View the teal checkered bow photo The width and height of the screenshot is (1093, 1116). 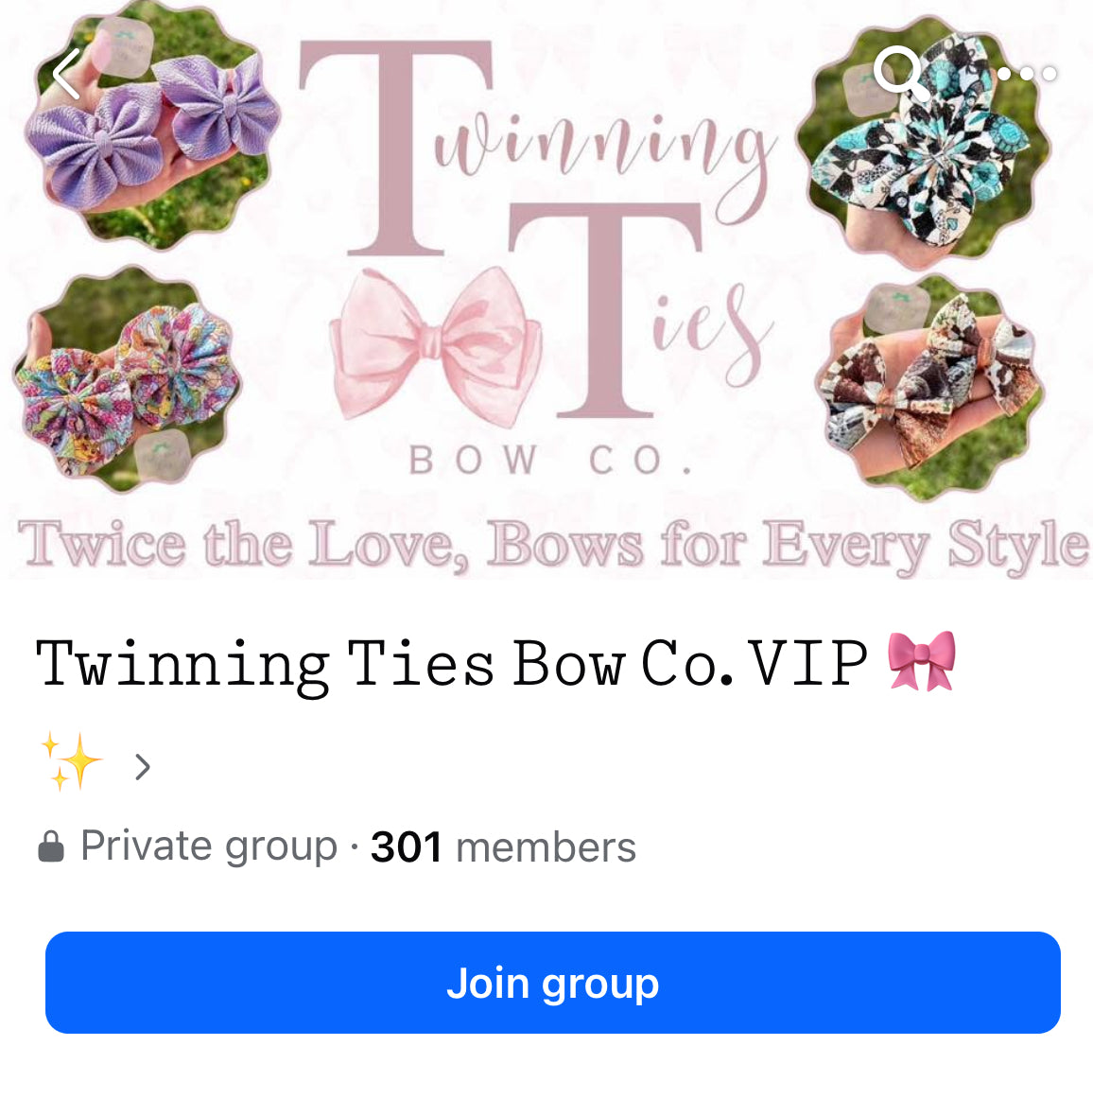924,143
